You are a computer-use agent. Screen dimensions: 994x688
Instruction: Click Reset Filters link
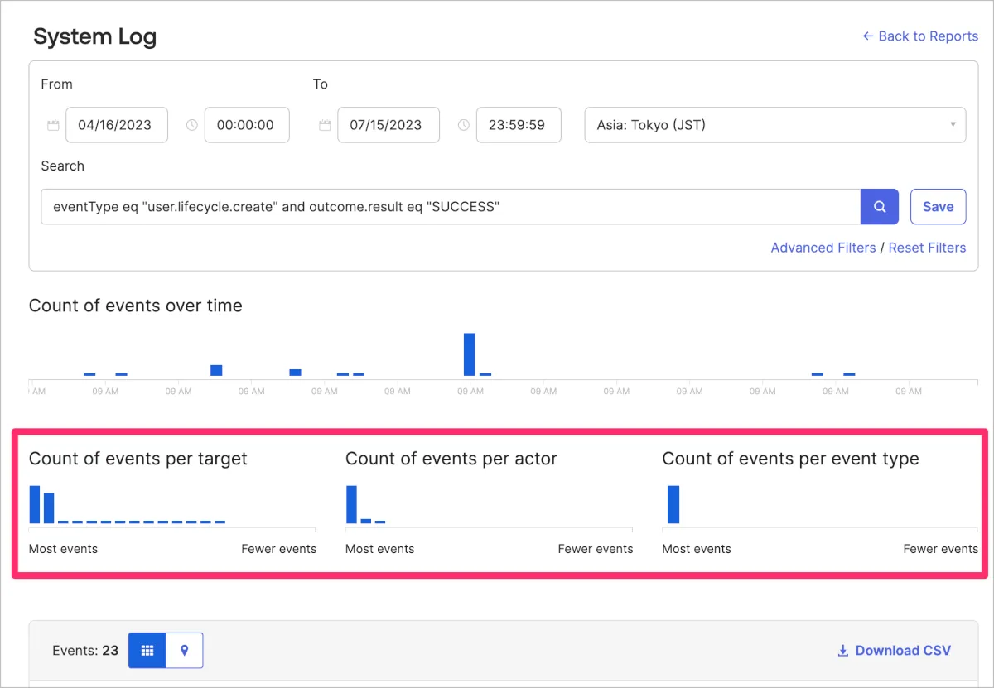pyautogui.click(x=927, y=248)
